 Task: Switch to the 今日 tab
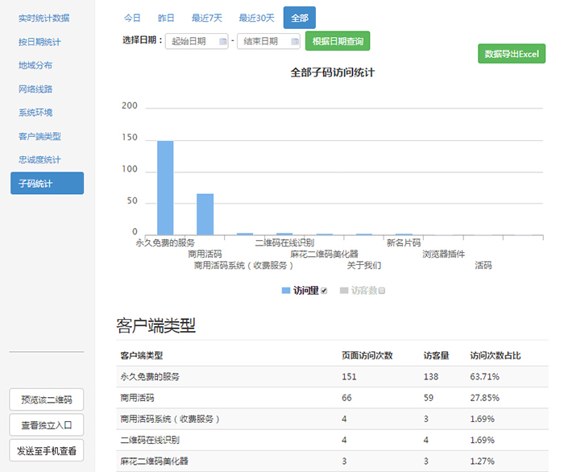pos(132,18)
